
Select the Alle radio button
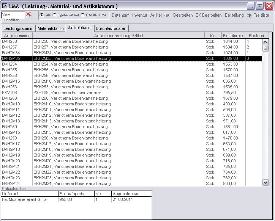[41, 15]
